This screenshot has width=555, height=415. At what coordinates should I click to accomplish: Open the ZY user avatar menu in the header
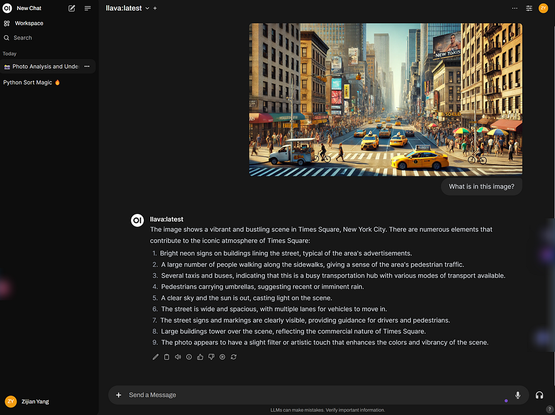coord(543,8)
